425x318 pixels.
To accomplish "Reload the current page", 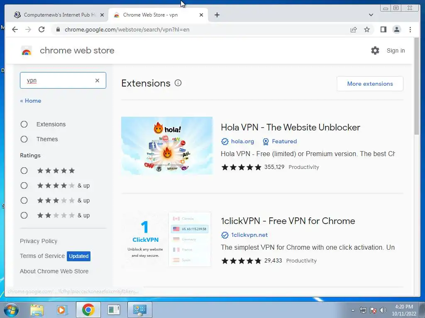I will tap(42, 29).
